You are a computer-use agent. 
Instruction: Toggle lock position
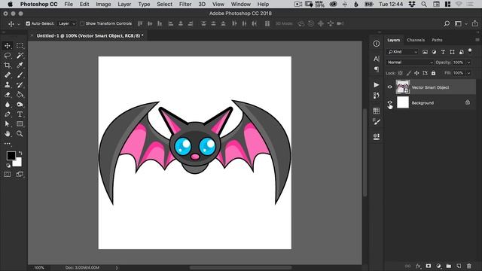(x=416, y=73)
